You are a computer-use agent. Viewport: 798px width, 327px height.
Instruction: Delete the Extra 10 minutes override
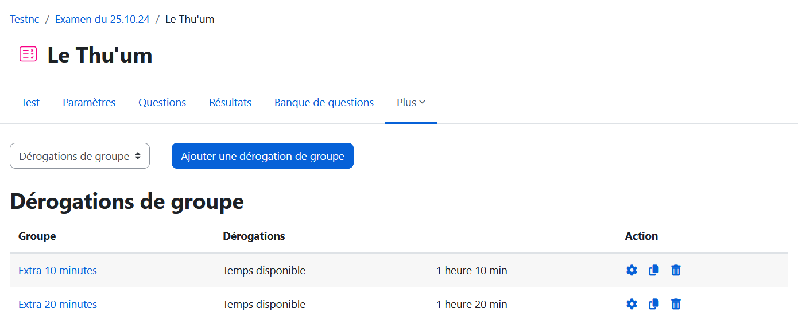coord(676,270)
